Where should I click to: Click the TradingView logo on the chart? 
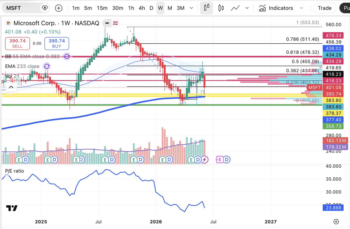pyautogui.click(x=12, y=208)
